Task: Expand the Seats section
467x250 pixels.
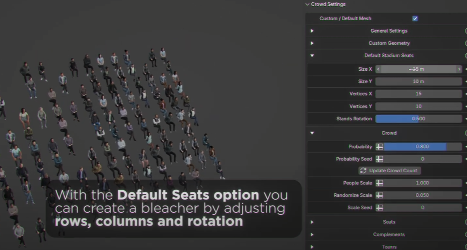Action: click(x=312, y=222)
